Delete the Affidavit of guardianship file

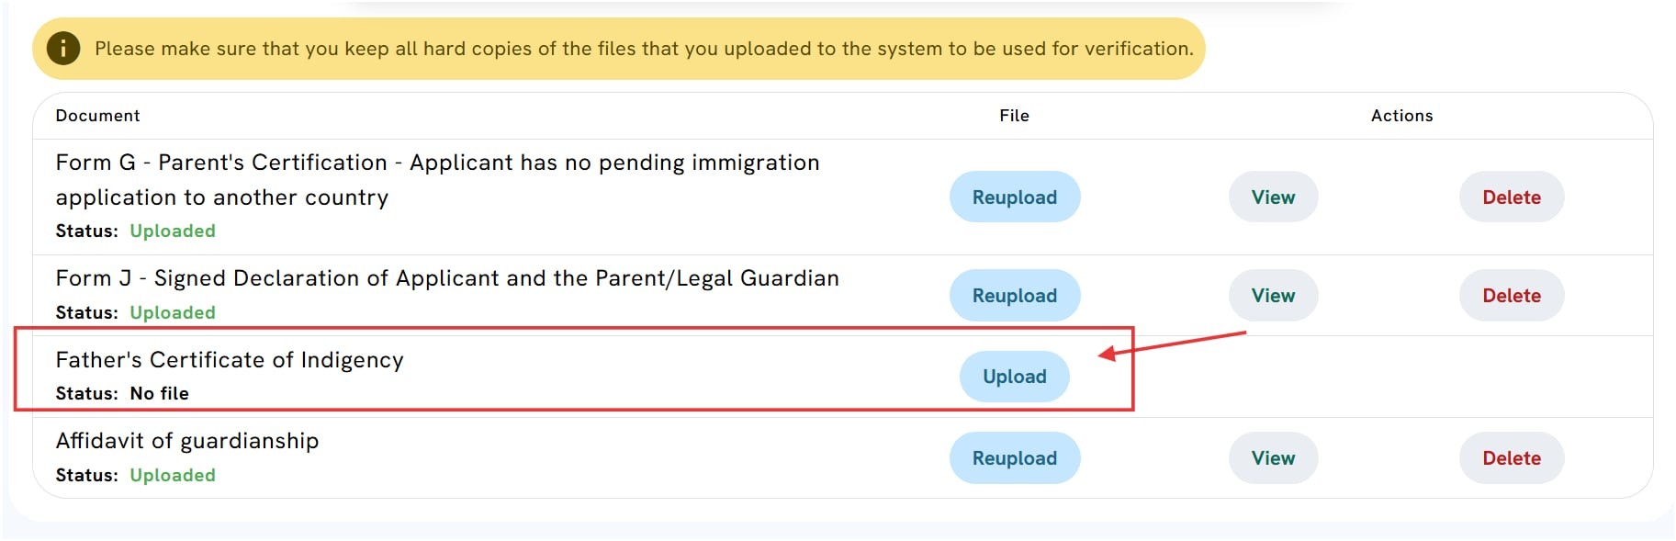coord(1512,457)
